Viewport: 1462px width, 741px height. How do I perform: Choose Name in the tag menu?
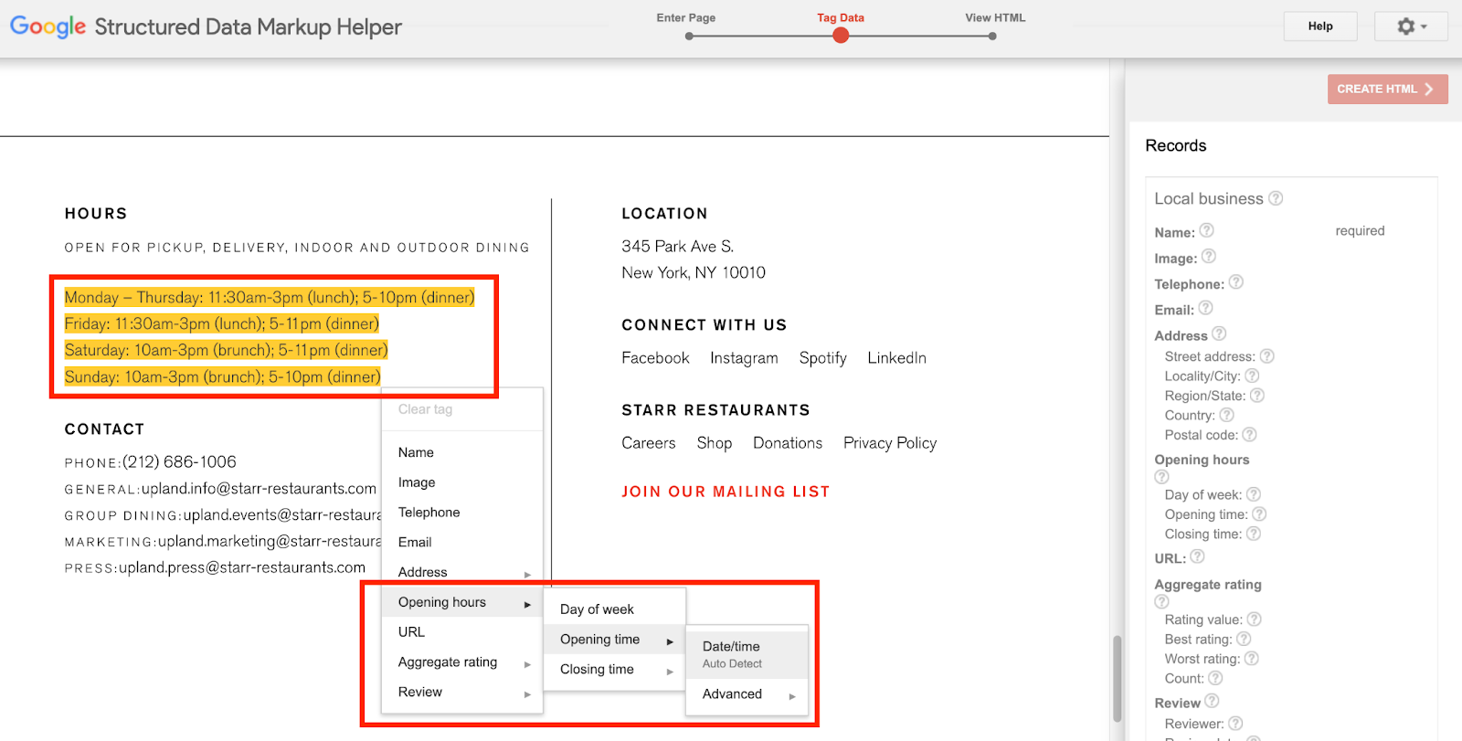(x=462, y=452)
